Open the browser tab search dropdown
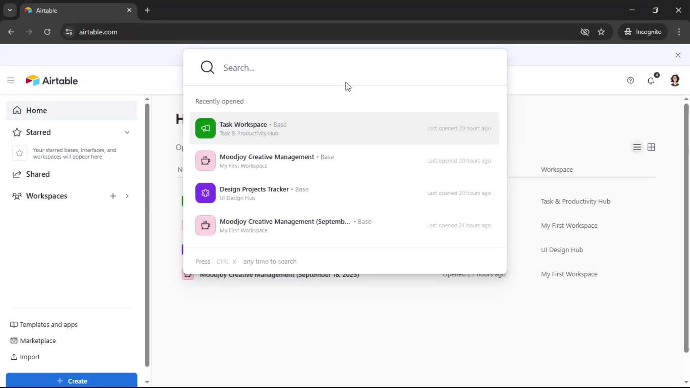Screen dimensions: 690x388 [10, 10]
